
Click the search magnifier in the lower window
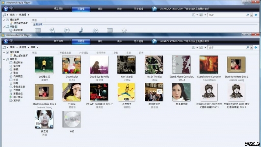pos(248,48)
